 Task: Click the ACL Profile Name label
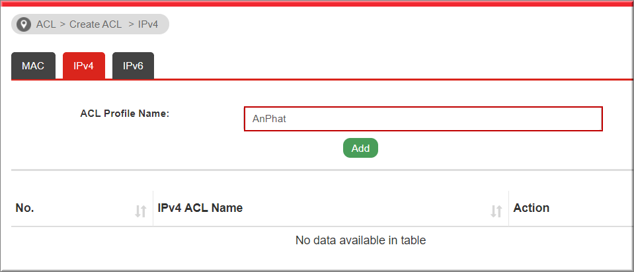(x=124, y=114)
